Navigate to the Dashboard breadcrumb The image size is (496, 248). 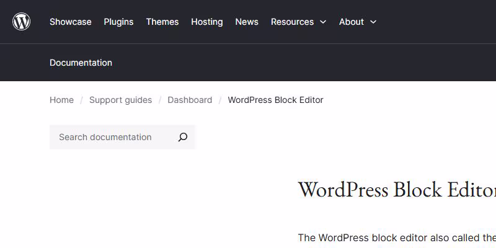coord(190,100)
